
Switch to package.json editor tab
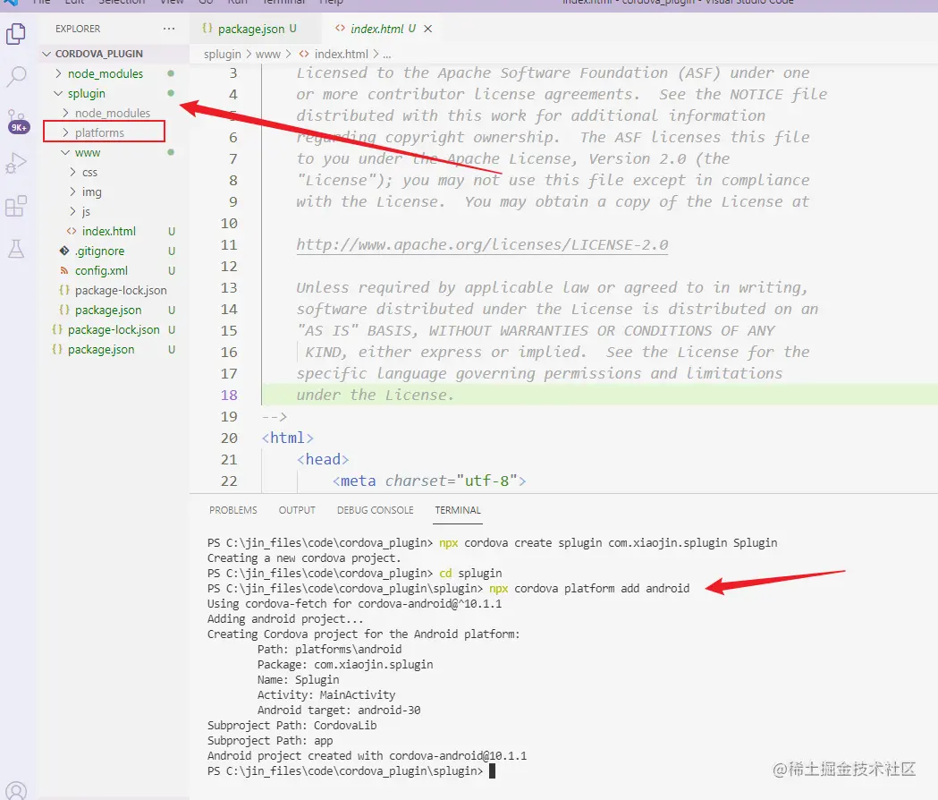249,29
